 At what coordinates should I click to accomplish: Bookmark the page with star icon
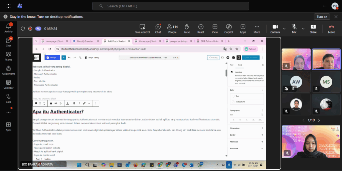tap(237, 49)
